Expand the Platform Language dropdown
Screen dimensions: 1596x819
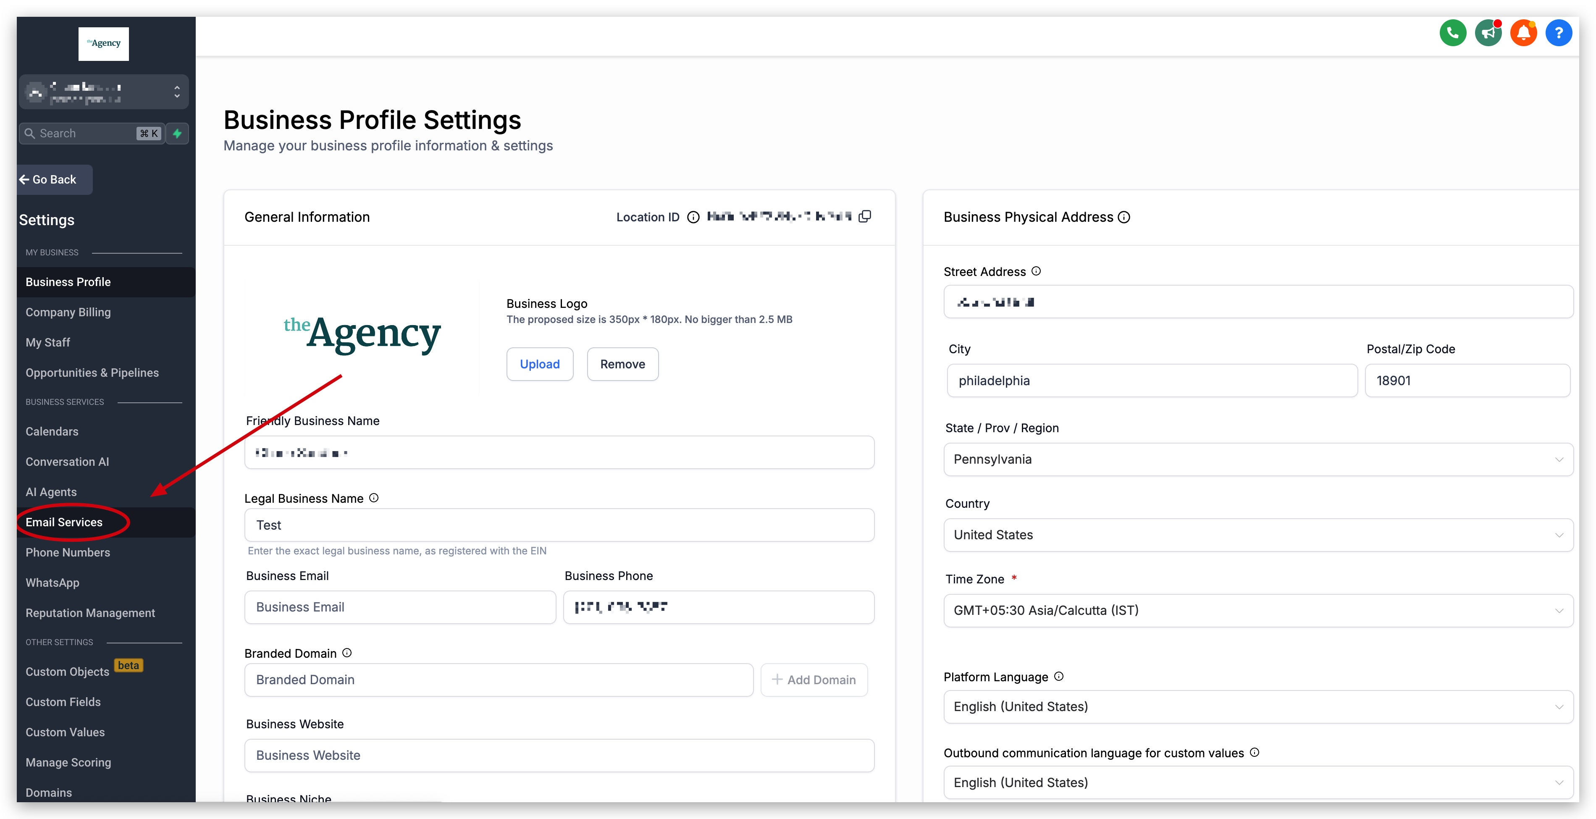(1258, 707)
